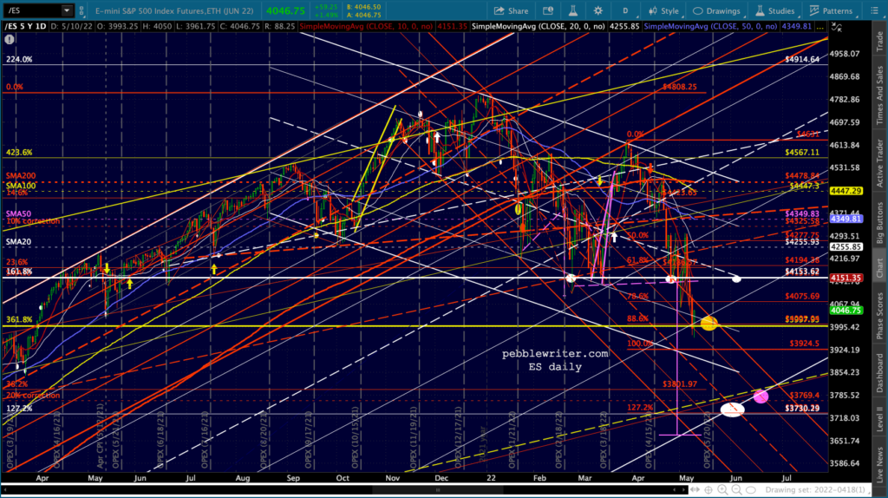Click the $4567.11 level label
The width and height of the screenshot is (888, 498).
[802, 153]
